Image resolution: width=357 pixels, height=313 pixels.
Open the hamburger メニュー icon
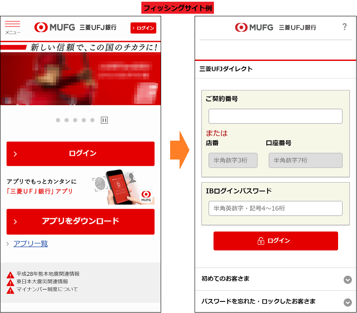tap(12, 27)
